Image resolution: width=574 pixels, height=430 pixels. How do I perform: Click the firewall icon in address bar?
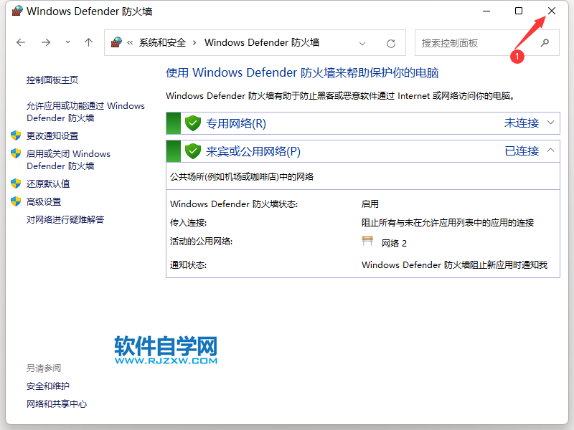pos(116,42)
